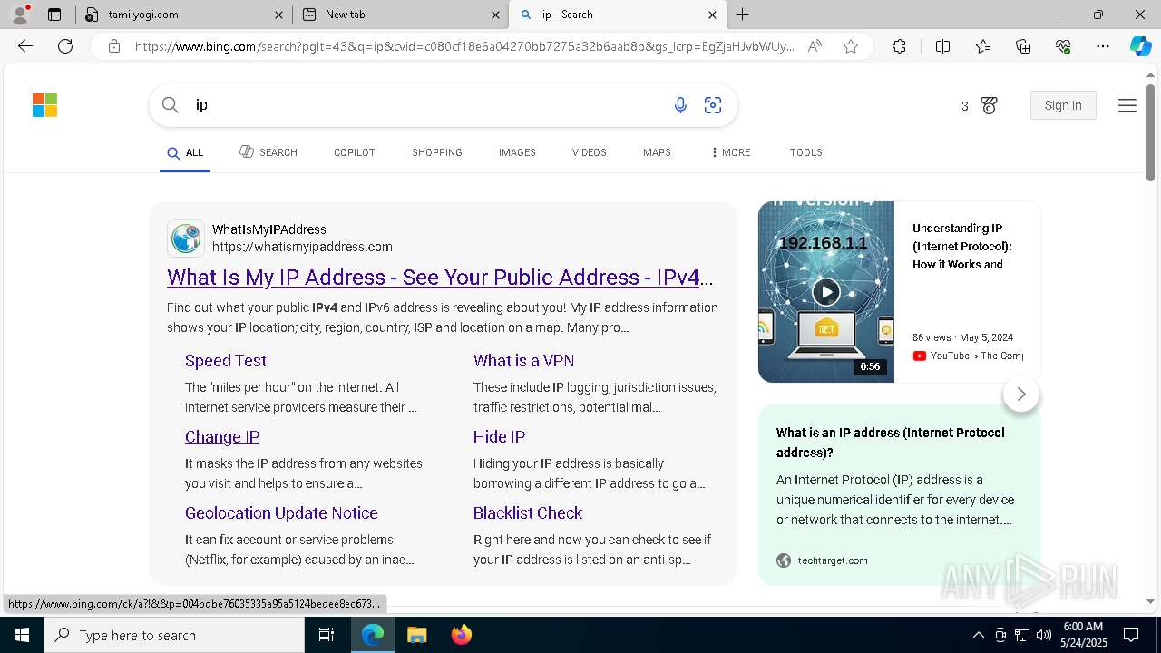
Task: Play the Understanding IP video thumbnail
Action: tap(826, 292)
